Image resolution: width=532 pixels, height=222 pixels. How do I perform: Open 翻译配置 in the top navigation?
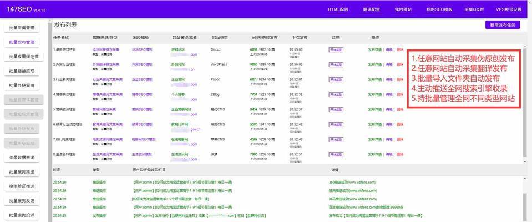(372, 9)
